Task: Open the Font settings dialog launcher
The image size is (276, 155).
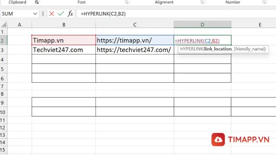Action: click(127, 2)
